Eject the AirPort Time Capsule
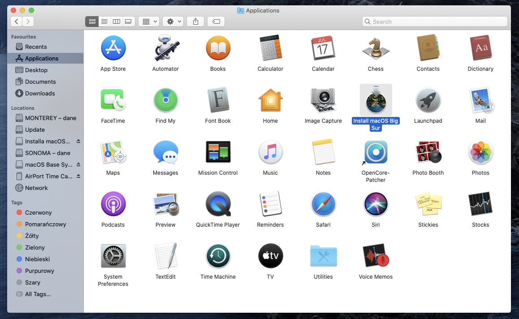 (78, 176)
